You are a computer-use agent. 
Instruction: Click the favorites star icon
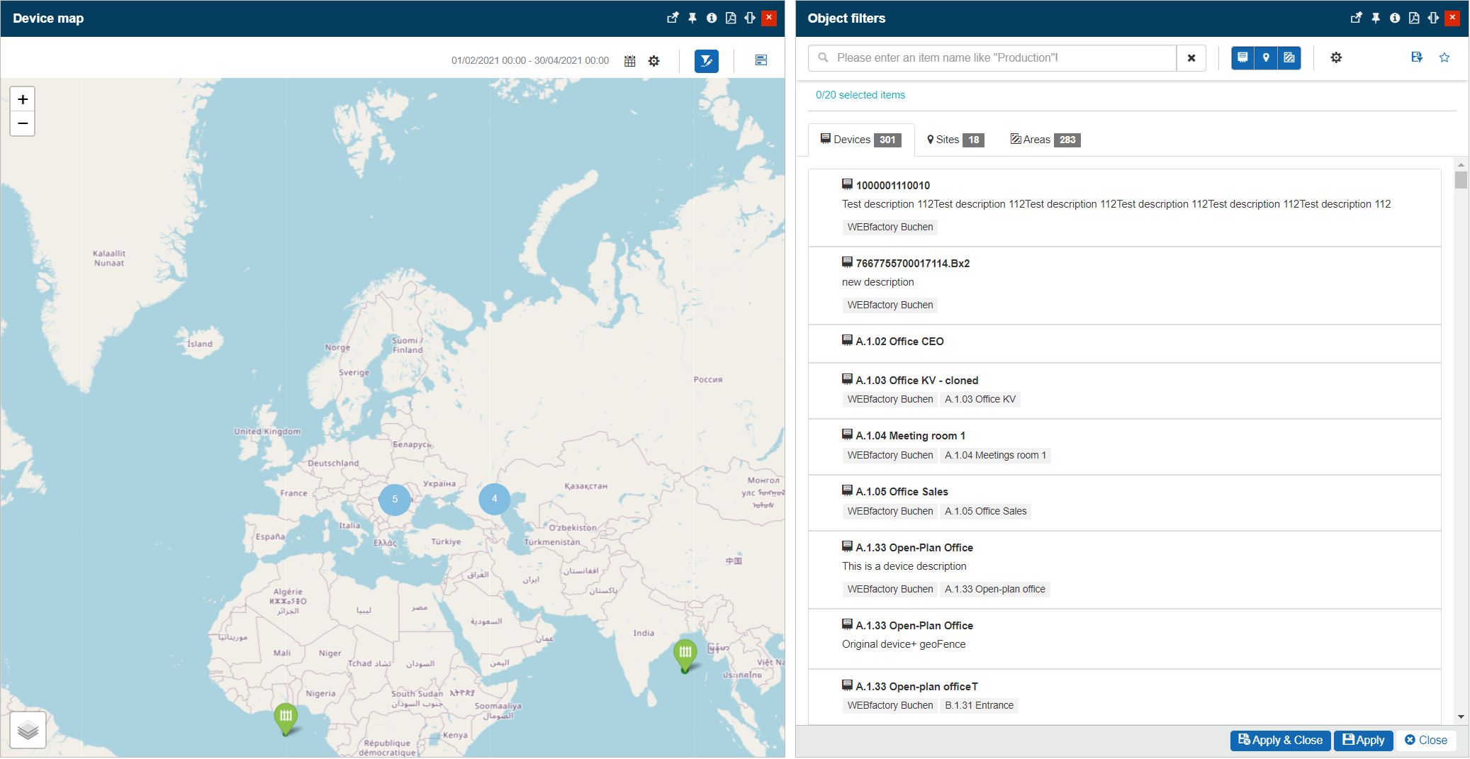(x=1444, y=57)
